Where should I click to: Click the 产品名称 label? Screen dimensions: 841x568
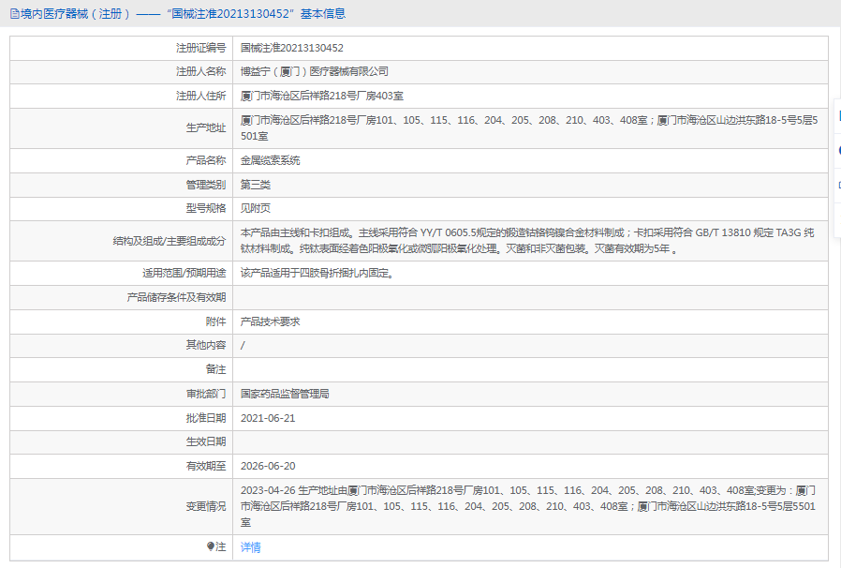(206, 160)
